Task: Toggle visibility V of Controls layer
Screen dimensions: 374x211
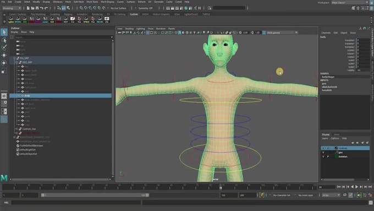Action: 323,148
